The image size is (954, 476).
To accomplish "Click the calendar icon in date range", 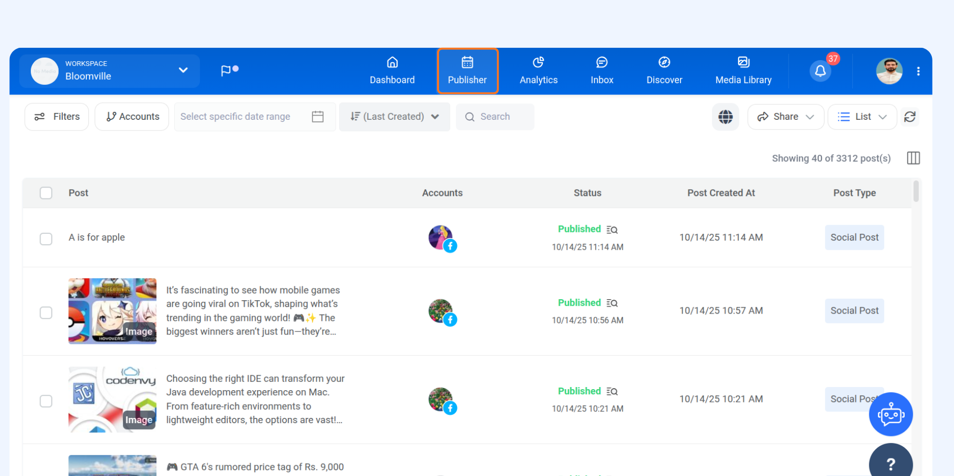I will pos(318,117).
